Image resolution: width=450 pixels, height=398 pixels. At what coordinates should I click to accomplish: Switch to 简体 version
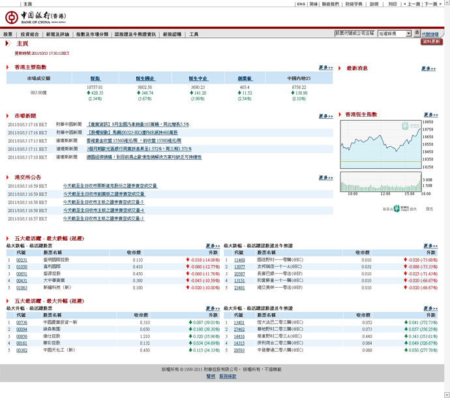[x=314, y=4]
